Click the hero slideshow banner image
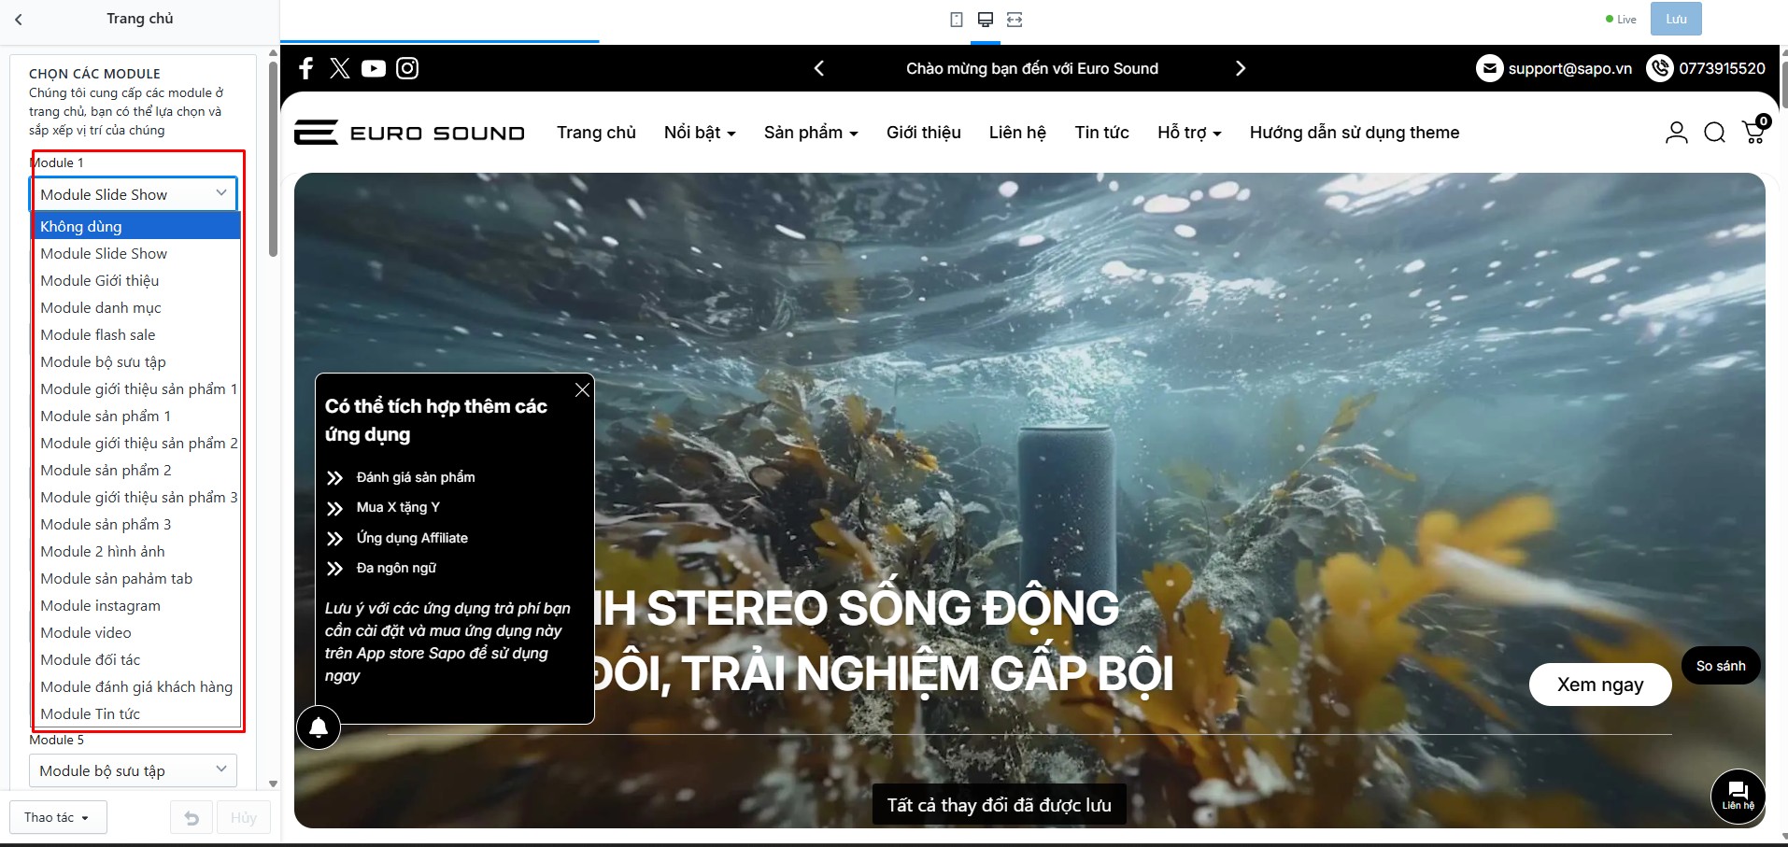Screen dimensions: 1788x847 pos(1029,500)
